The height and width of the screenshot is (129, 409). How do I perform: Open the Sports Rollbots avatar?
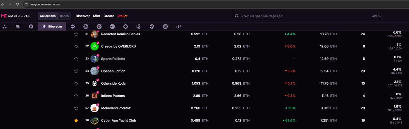tap(94, 59)
